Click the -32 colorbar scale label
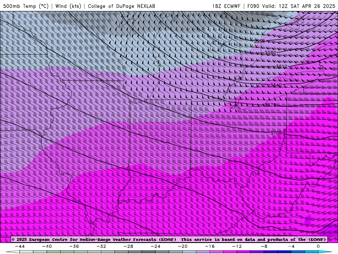This screenshot has height=254, width=338. 101,246
